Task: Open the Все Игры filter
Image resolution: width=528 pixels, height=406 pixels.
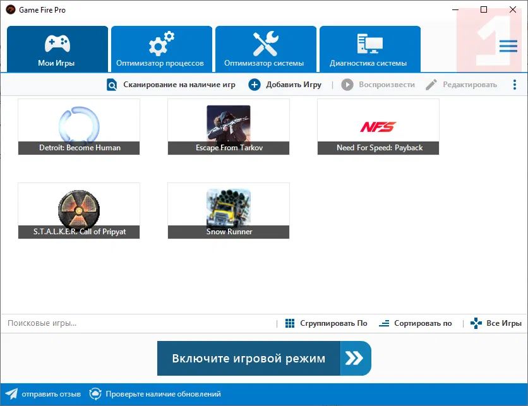Action: tap(504, 323)
